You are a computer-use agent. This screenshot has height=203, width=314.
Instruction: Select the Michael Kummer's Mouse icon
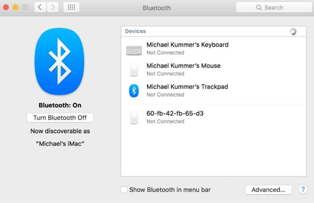134,70
